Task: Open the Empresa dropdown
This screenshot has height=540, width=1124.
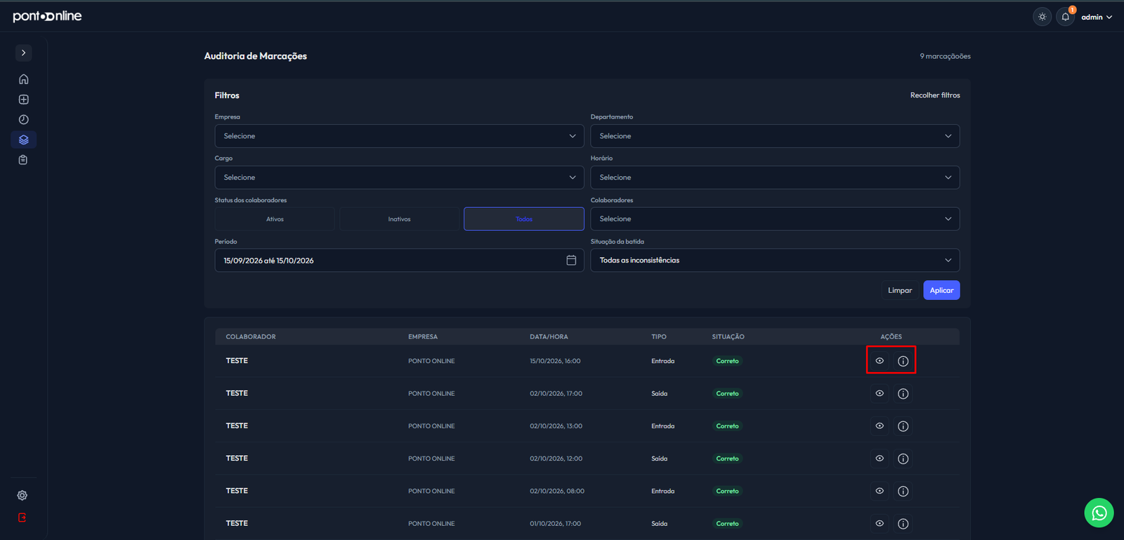Action: 399,136
